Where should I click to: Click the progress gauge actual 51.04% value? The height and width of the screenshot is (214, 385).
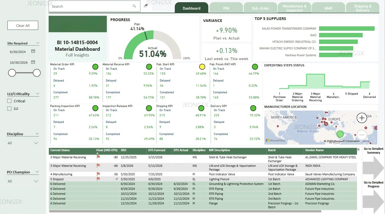pyautogui.click(x=153, y=54)
